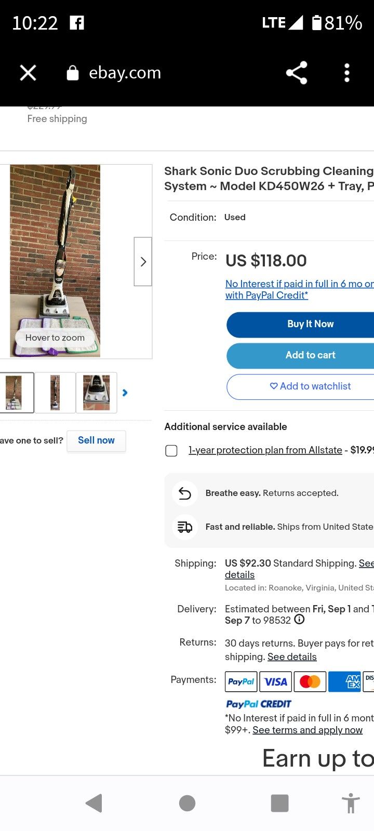Open the three-dot browser menu
This screenshot has width=374, height=831.
click(x=347, y=73)
